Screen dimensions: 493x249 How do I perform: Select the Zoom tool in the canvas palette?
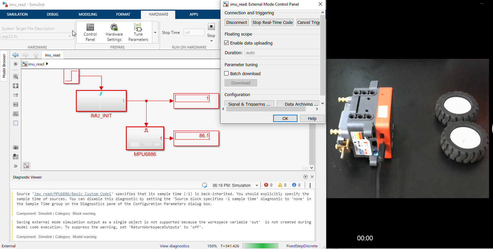[16, 76]
